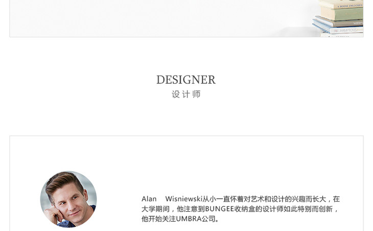373x231 pixels.
Task: Click the surname Wisniewski in the description
Action: [184, 199]
